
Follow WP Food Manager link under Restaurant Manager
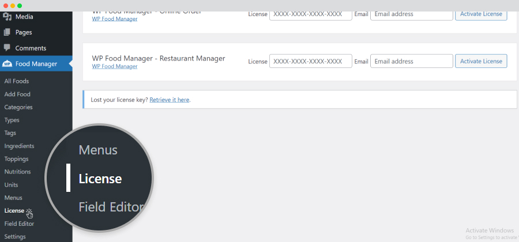[115, 66]
